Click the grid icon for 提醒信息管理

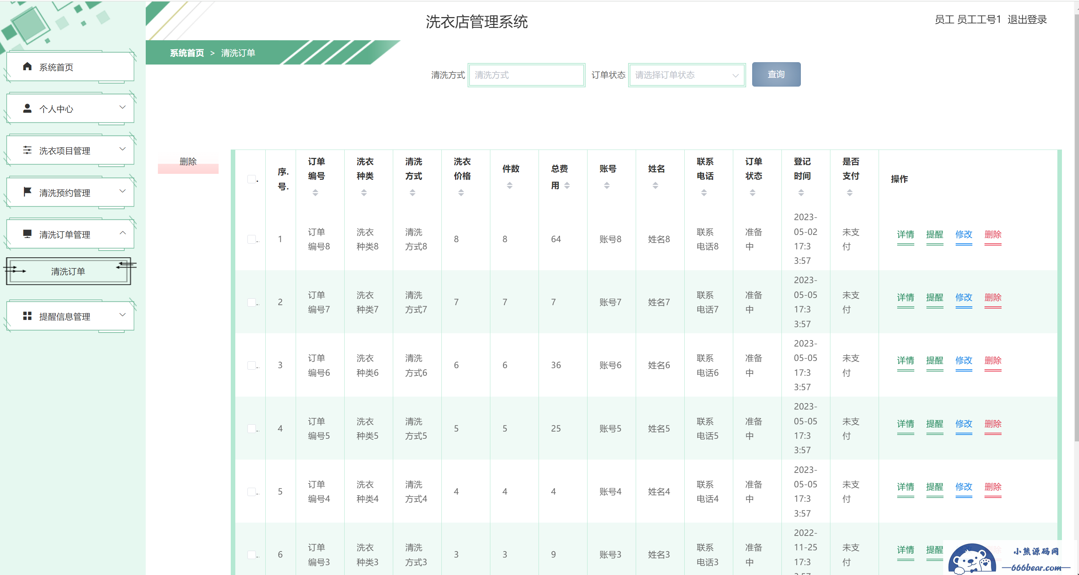[x=27, y=316]
